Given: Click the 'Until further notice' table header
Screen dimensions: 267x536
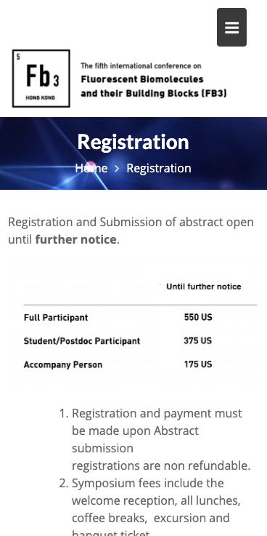Looking at the screenshot, I should tap(204, 287).
